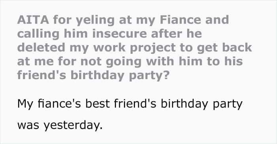Viewport: 277px width, 144px height.
Task: Click "My" at the body paragraph start
Action: pyautogui.click(x=25, y=104)
